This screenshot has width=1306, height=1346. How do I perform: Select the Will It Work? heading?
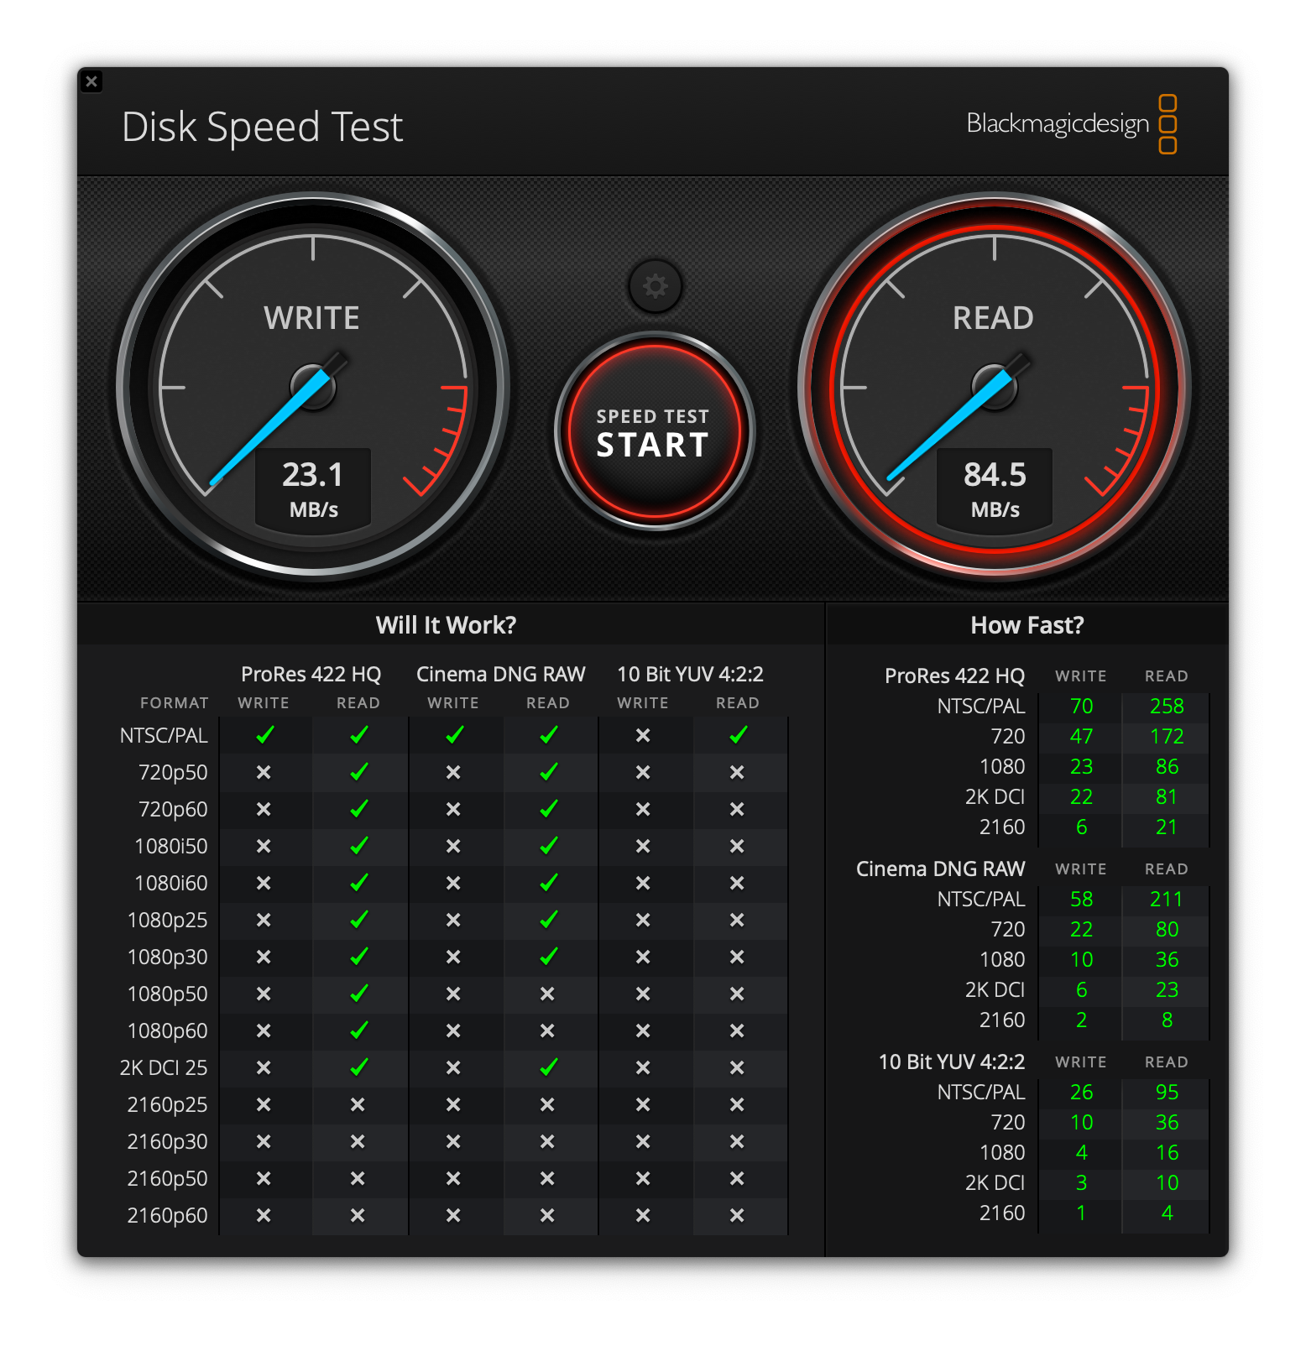tap(447, 625)
